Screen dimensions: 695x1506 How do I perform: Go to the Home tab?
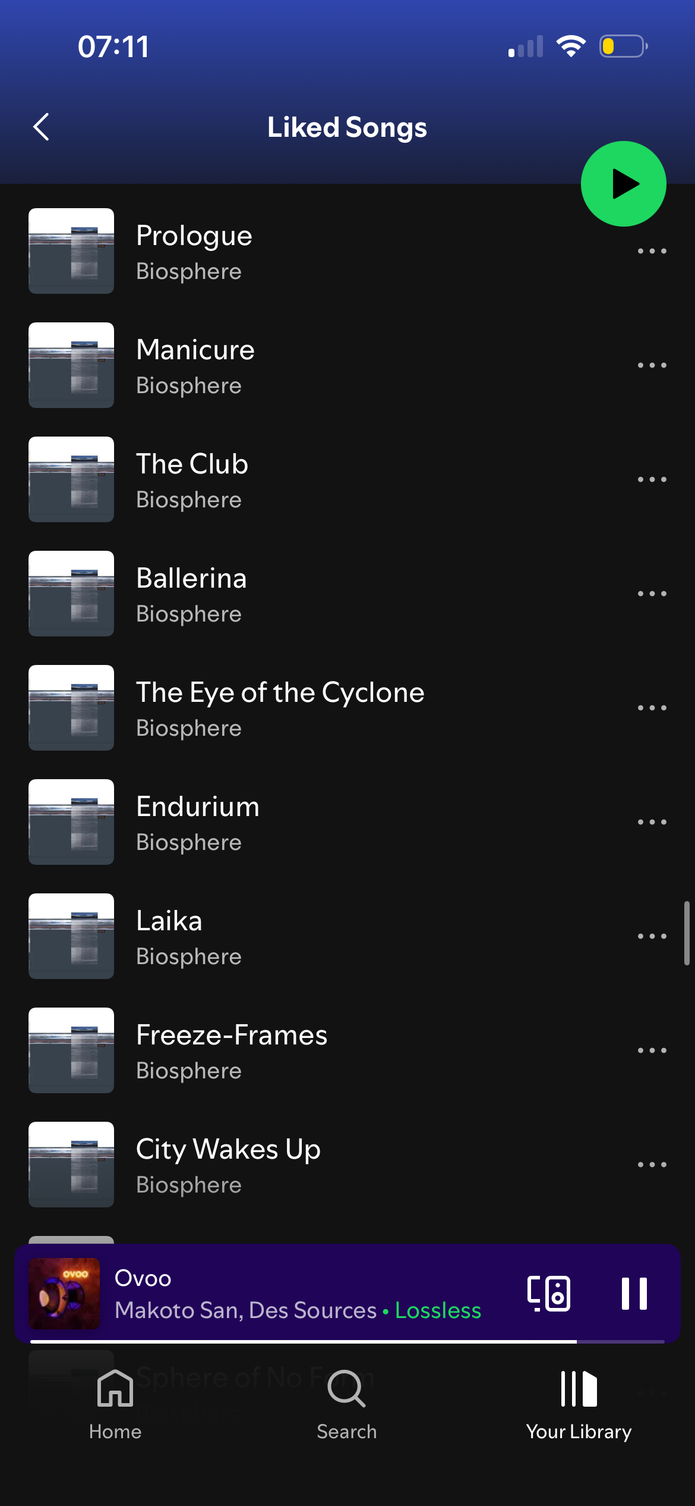pos(115,1405)
